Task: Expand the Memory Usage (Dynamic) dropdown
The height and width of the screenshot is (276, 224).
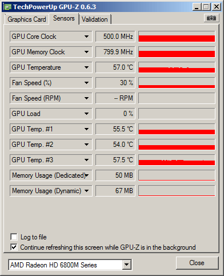Action: 86,191
